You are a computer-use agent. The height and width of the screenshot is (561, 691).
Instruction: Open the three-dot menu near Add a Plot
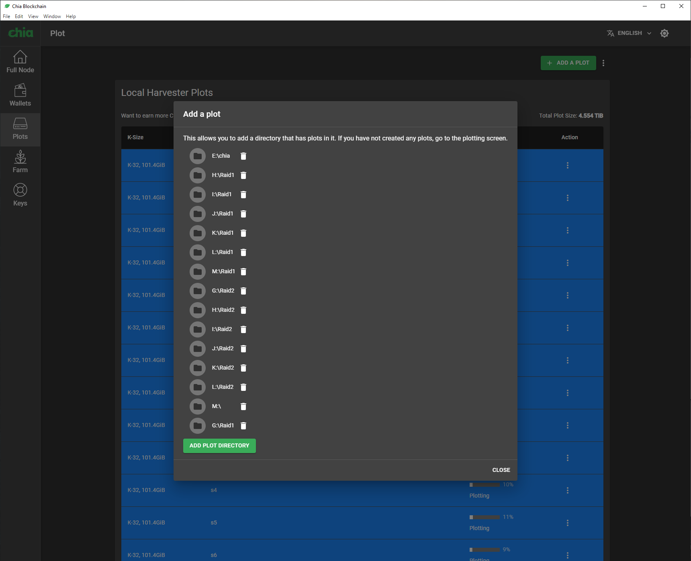pyautogui.click(x=603, y=63)
